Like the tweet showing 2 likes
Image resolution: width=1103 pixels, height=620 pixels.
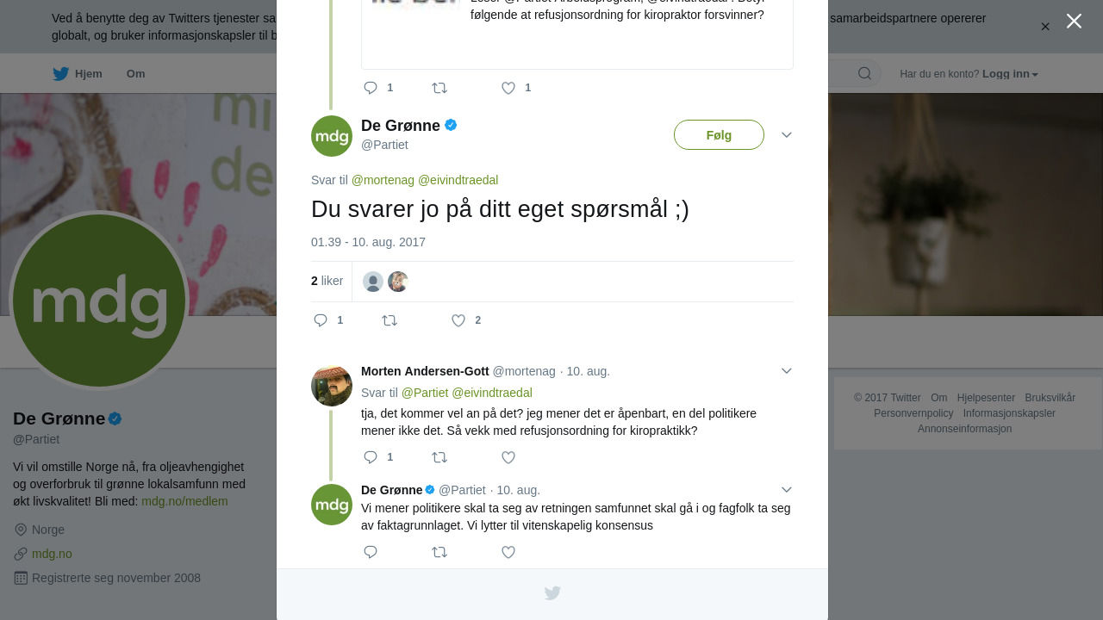click(x=458, y=320)
